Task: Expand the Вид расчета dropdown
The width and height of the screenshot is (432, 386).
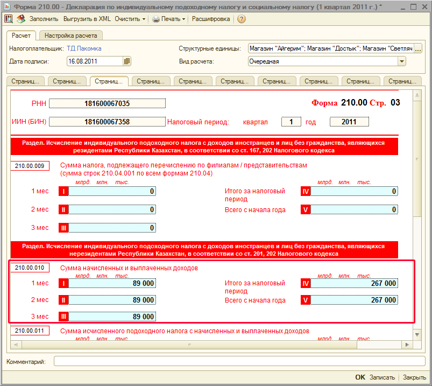Action: 402,61
